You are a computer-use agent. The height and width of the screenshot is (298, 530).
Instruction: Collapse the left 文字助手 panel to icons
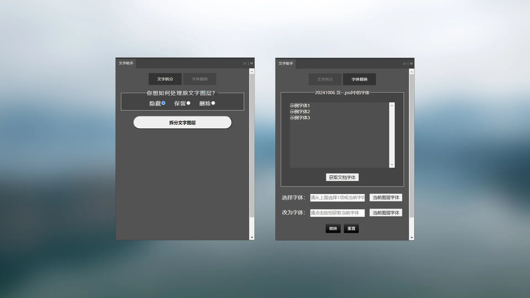[245, 63]
